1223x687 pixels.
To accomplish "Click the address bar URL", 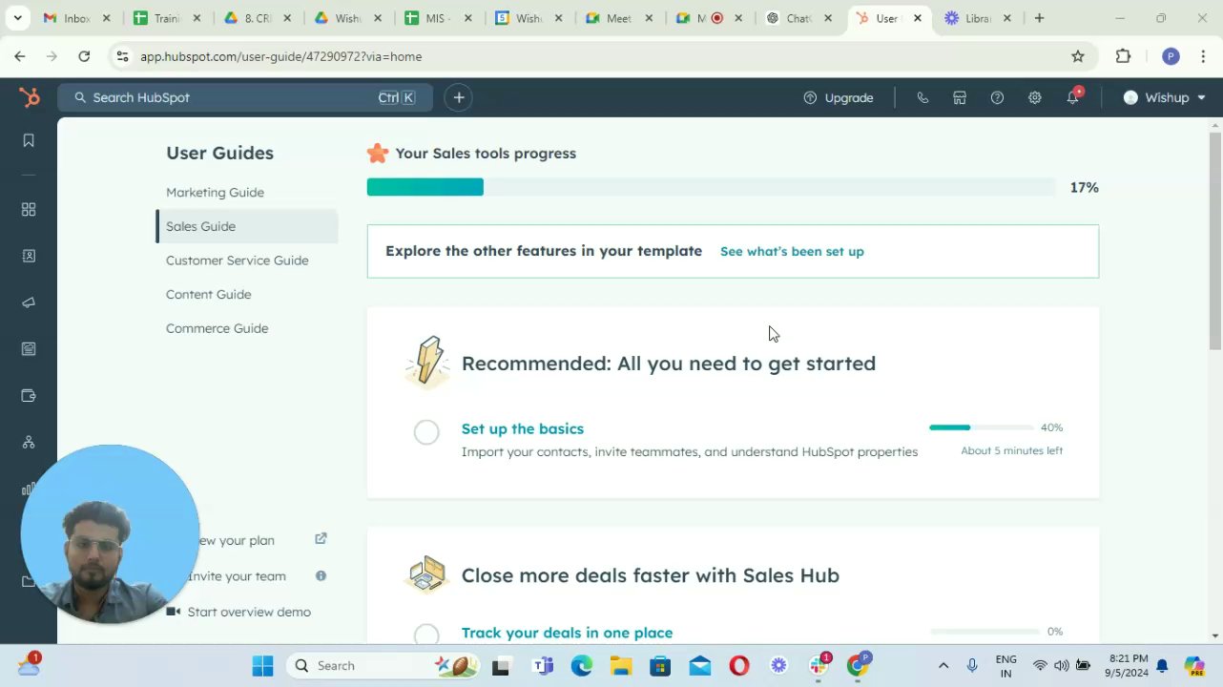I will (281, 56).
